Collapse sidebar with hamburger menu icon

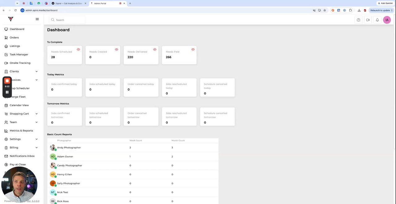[x=37, y=19]
